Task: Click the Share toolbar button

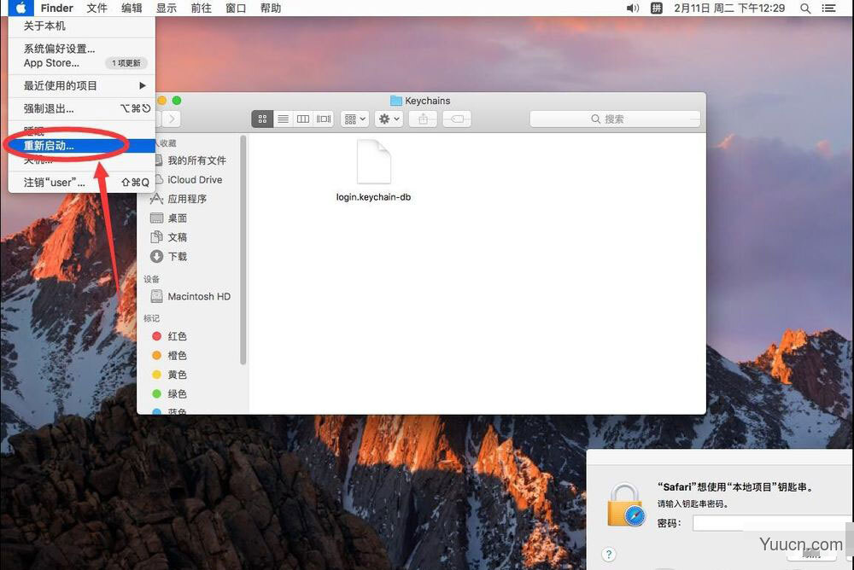Action: pyautogui.click(x=424, y=119)
